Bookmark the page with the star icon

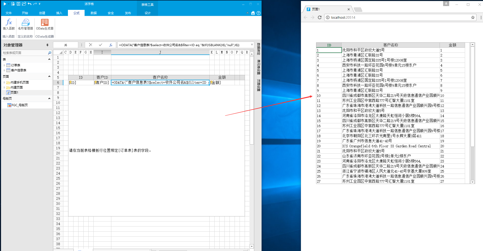click(473, 17)
